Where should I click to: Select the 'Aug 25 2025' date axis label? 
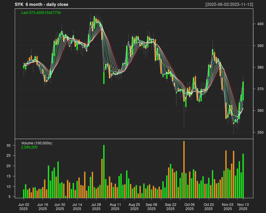pos(134,206)
